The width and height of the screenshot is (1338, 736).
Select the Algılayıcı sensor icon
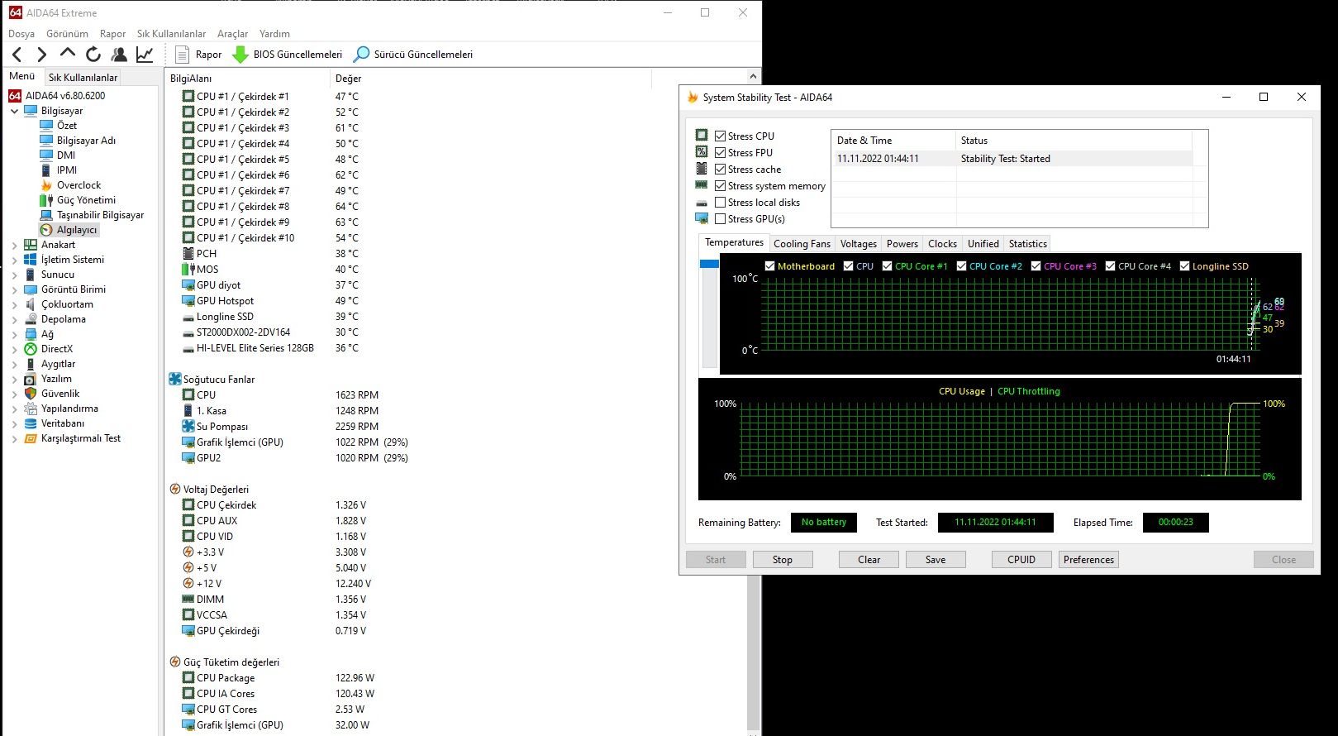tap(46, 230)
